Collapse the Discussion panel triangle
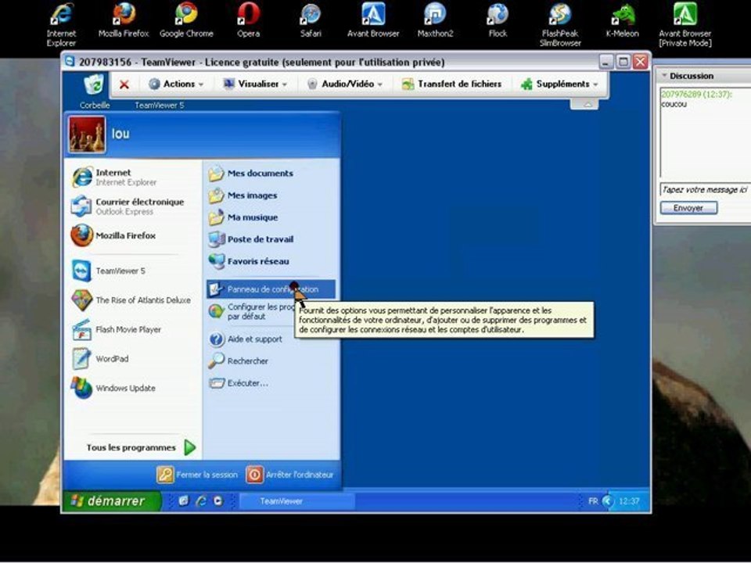 click(x=664, y=76)
